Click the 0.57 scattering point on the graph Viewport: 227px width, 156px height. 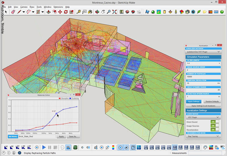click(56, 113)
